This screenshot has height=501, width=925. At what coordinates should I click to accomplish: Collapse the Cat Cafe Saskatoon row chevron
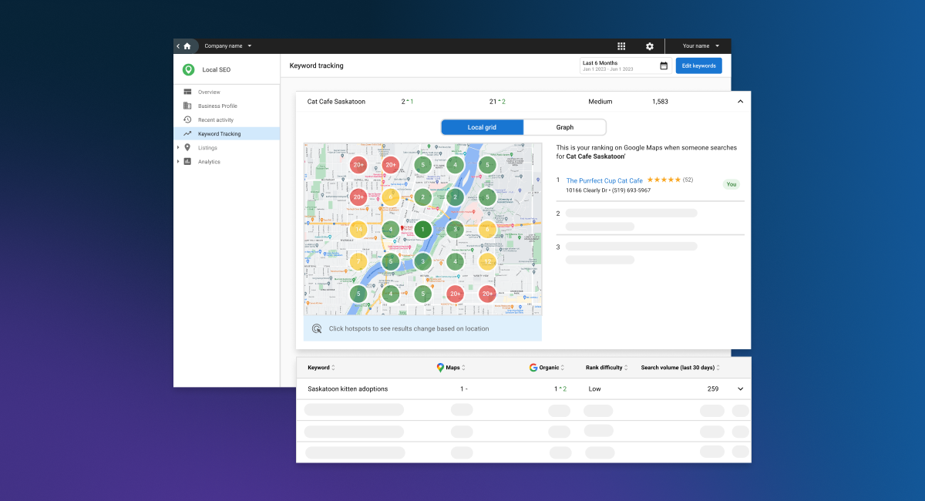pos(740,102)
